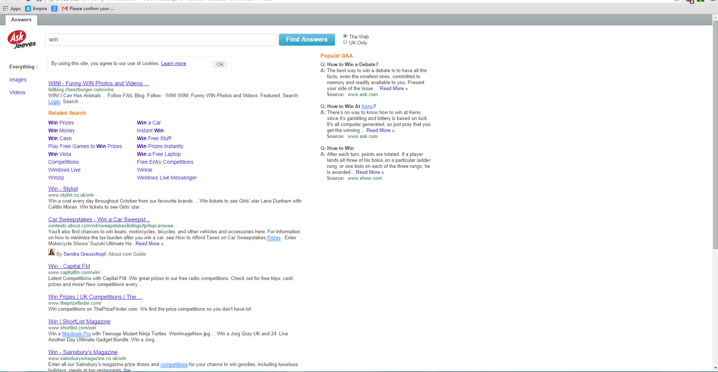718x372 pixels.
Task: Open related search 'Windows Live Messenger'
Action: point(167,178)
